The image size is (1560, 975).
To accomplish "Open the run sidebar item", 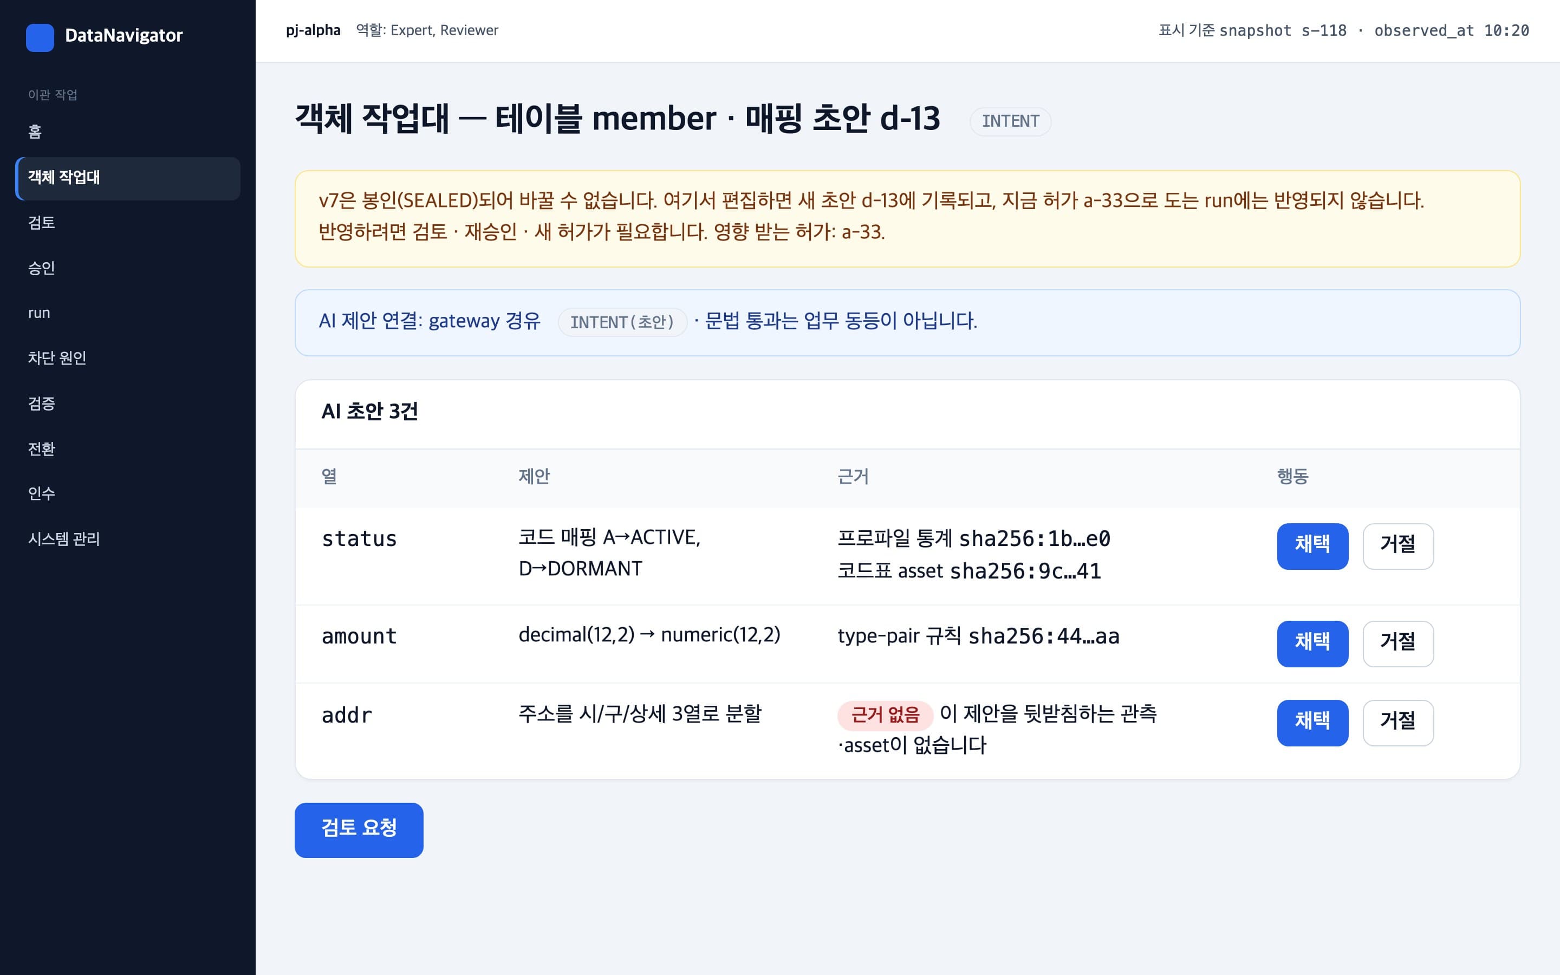I will point(128,314).
